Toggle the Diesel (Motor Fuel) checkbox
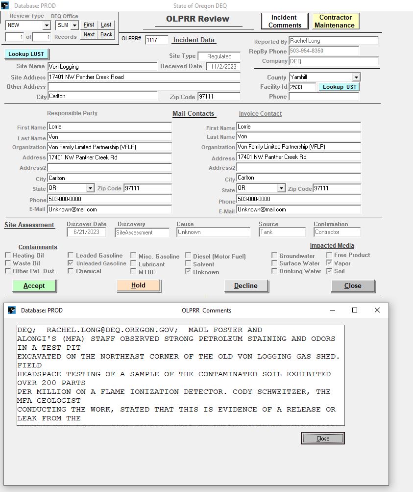This screenshot has height=492, width=413. pyautogui.click(x=189, y=256)
